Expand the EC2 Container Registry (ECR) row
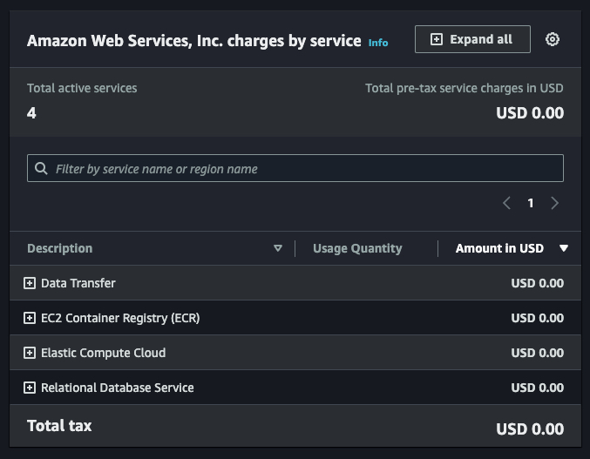590x459 pixels. tap(30, 318)
